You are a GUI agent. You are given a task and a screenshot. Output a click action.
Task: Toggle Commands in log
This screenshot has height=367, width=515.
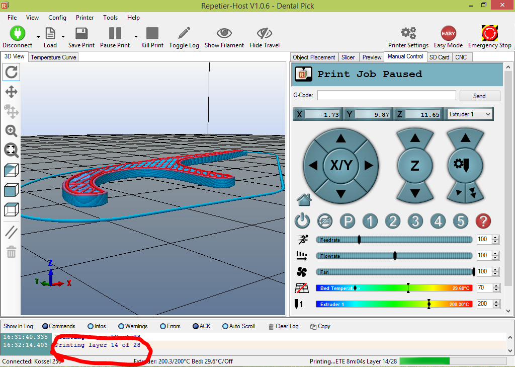(x=58, y=326)
